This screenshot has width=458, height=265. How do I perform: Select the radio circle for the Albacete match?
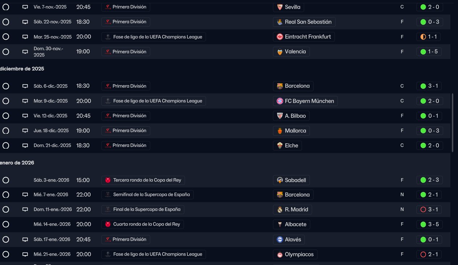(x=6, y=225)
